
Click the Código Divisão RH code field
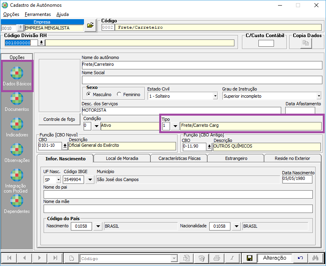click(x=21, y=43)
